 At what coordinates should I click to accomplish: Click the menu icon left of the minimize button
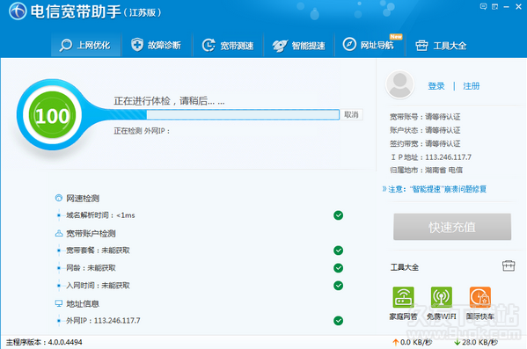pos(494,6)
